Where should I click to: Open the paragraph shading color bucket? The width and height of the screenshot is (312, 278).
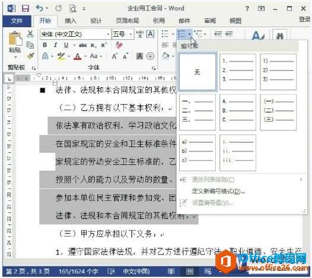coord(165,56)
